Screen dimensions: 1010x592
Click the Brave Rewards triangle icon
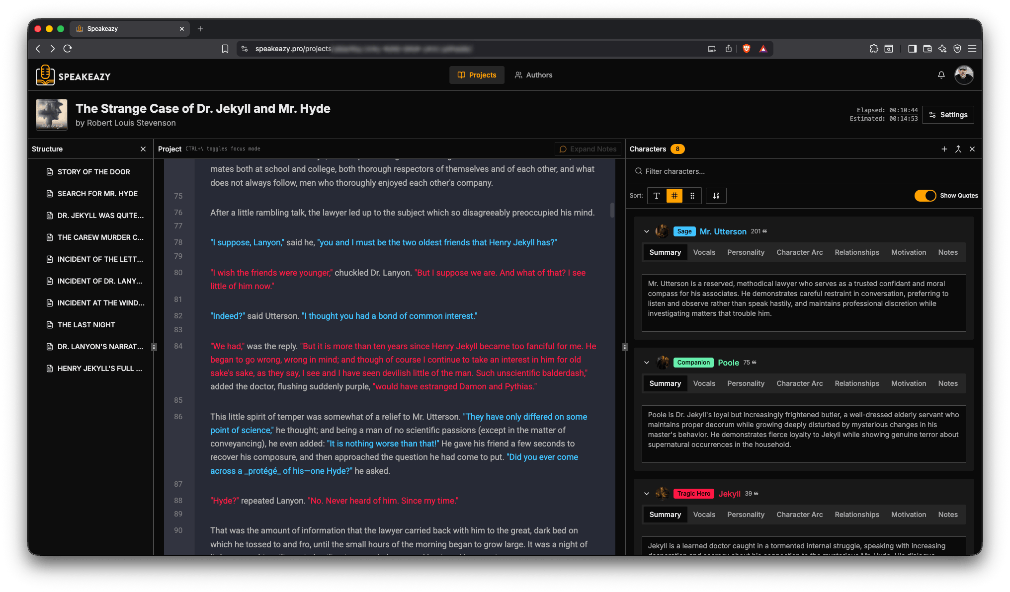click(763, 49)
